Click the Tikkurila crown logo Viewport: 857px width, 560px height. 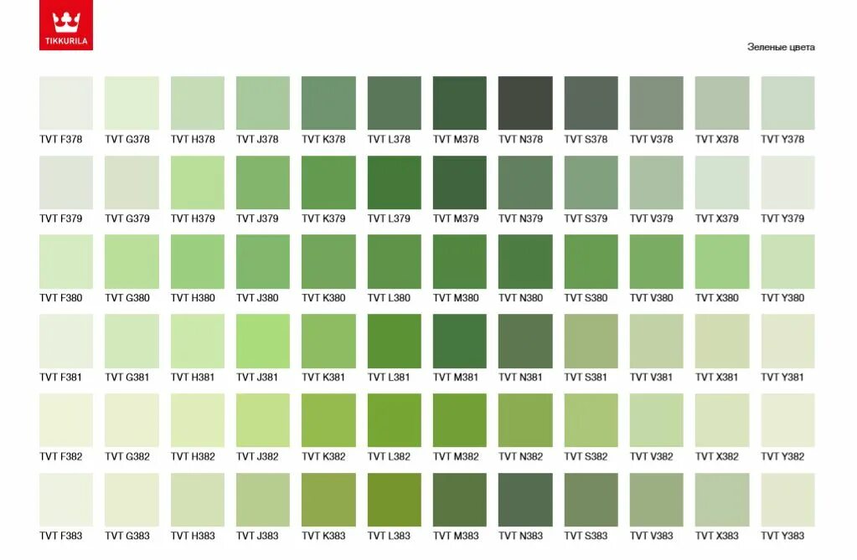66,25
